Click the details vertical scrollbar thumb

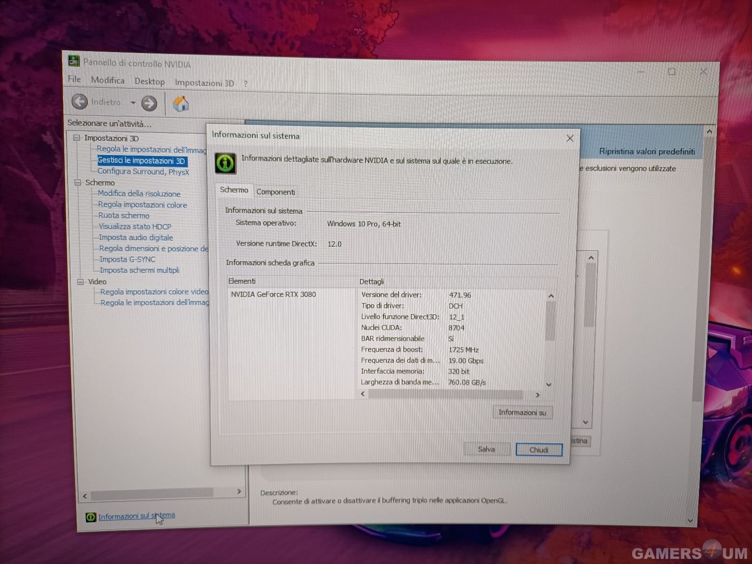pos(550,321)
